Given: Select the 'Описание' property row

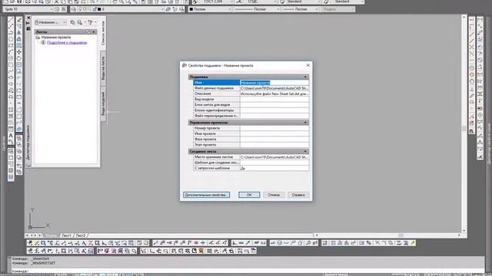Looking at the screenshot, I should pyautogui.click(x=251, y=94).
